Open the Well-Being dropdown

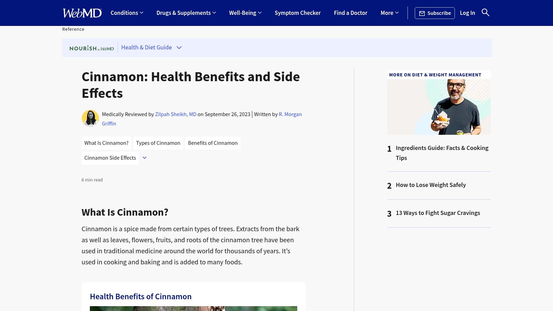tap(245, 13)
